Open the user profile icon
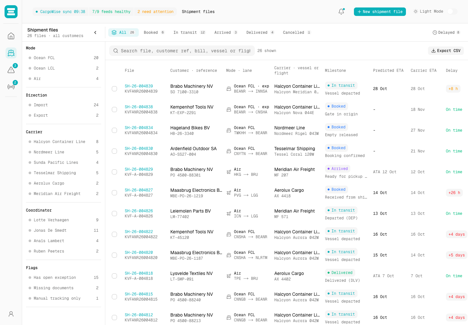The height and width of the screenshot is (325, 468). [x=11, y=314]
